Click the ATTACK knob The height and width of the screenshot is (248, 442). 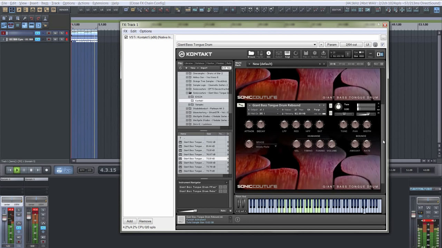tap(249, 124)
